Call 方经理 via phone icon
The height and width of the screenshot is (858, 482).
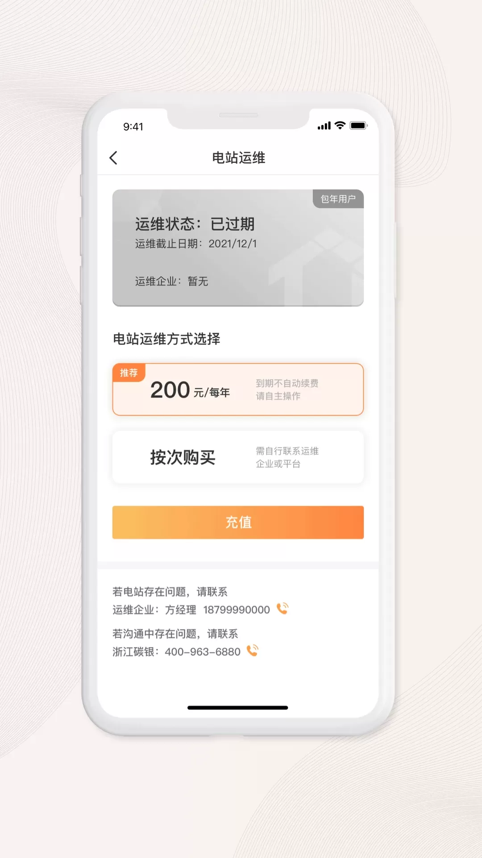point(283,609)
